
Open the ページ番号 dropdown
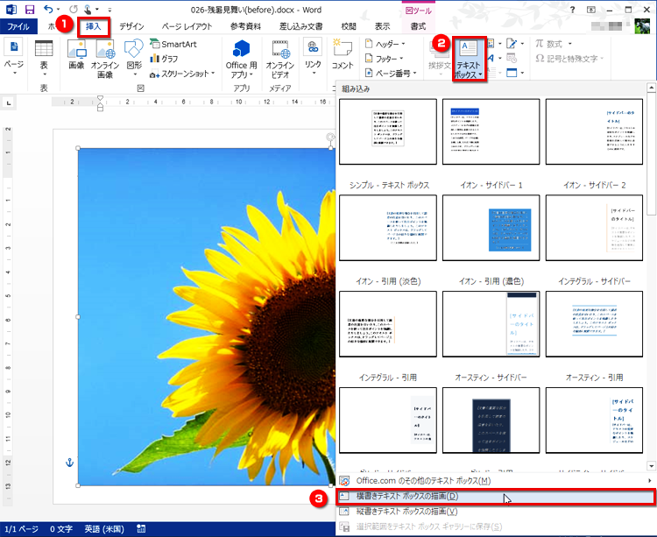coord(391,74)
